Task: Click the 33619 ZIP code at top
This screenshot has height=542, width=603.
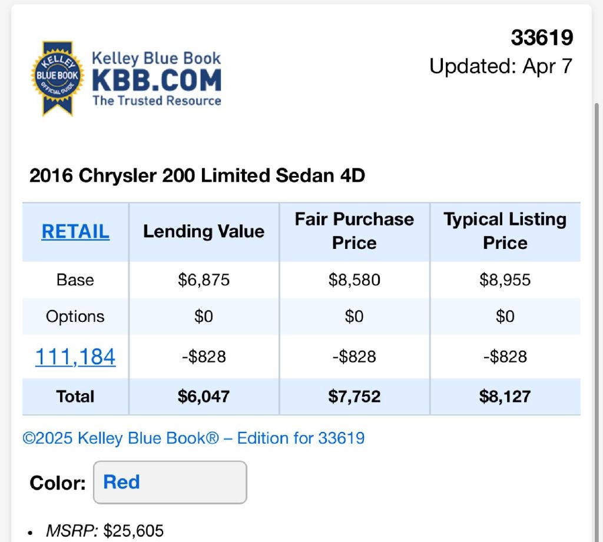Action: (x=542, y=38)
